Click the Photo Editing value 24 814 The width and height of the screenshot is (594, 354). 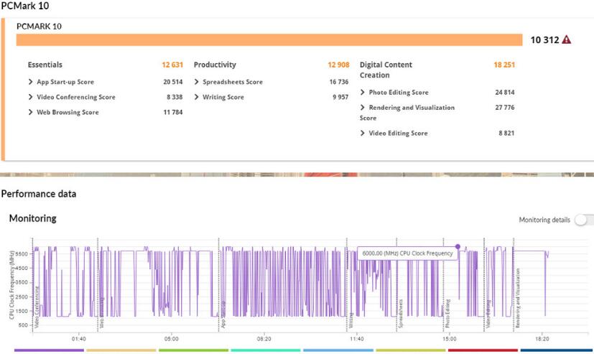pos(505,92)
